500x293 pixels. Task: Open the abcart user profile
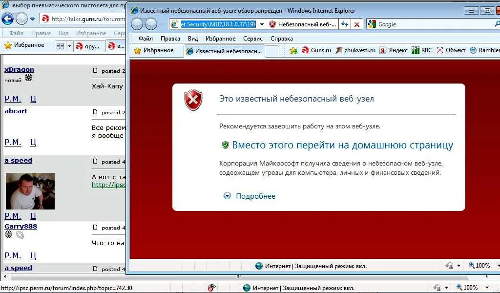16,111
